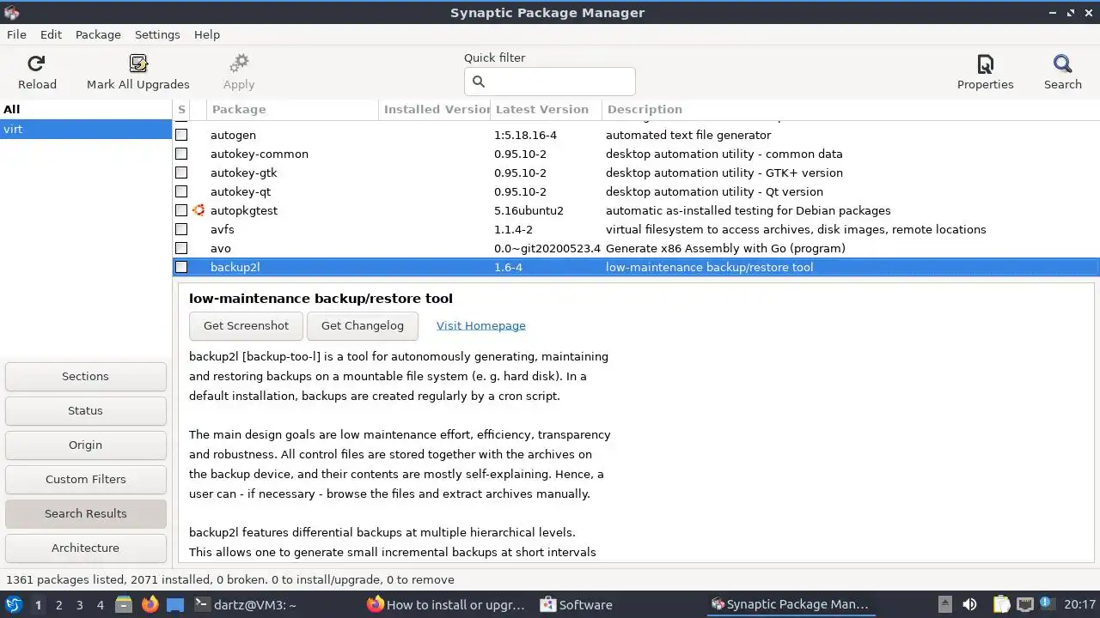Show the Sections filter list

[85, 376]
